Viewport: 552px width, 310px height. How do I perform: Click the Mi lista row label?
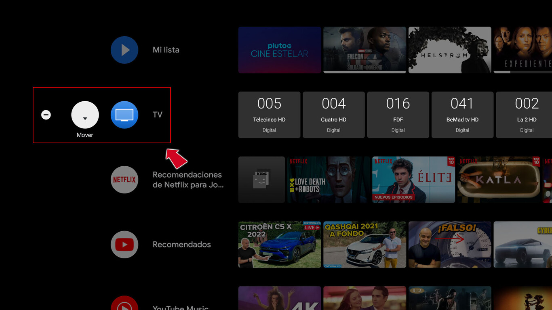click(166, 50)
